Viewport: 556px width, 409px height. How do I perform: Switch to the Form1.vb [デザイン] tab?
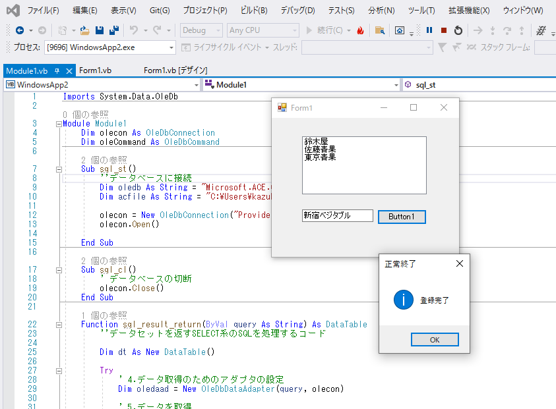coord(175,71)
